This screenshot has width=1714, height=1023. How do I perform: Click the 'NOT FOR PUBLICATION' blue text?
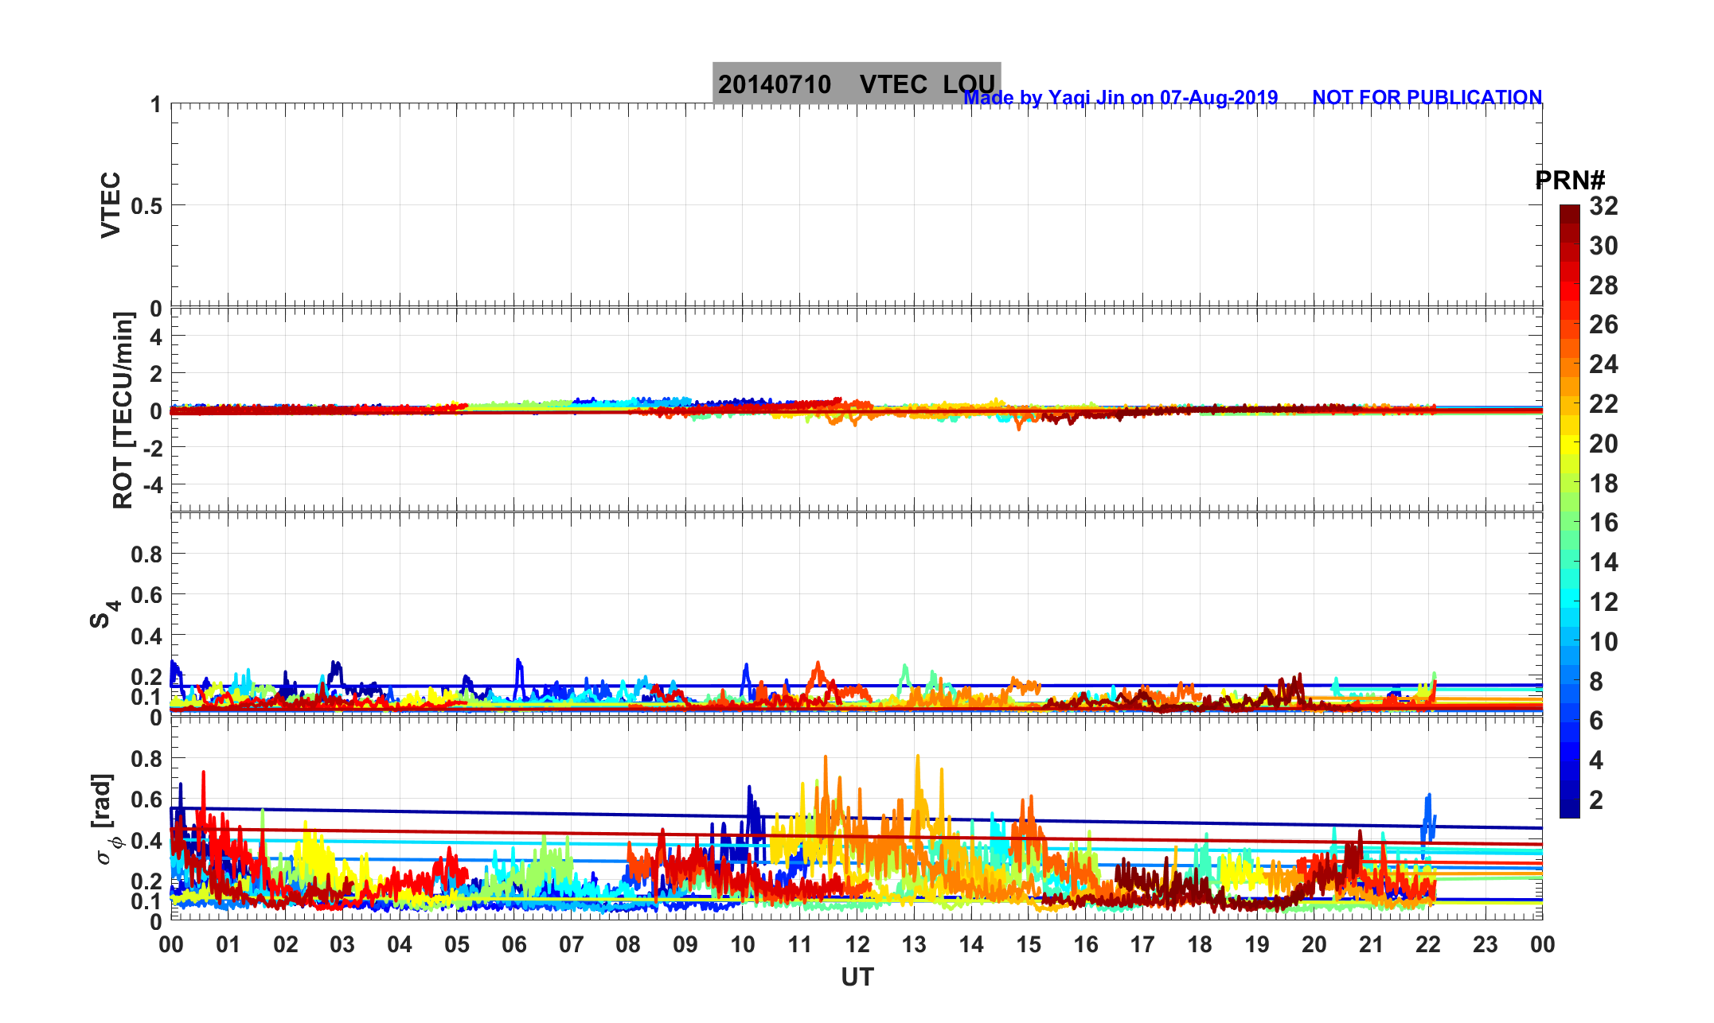click(x=1427, y=97)
